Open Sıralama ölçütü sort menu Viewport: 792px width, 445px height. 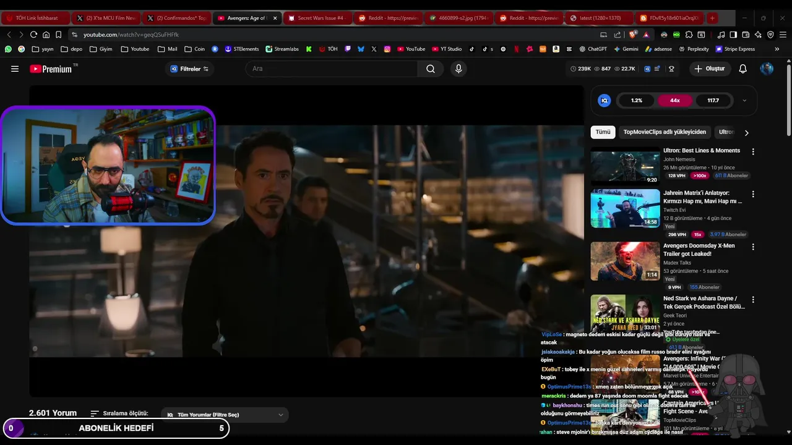119,413
